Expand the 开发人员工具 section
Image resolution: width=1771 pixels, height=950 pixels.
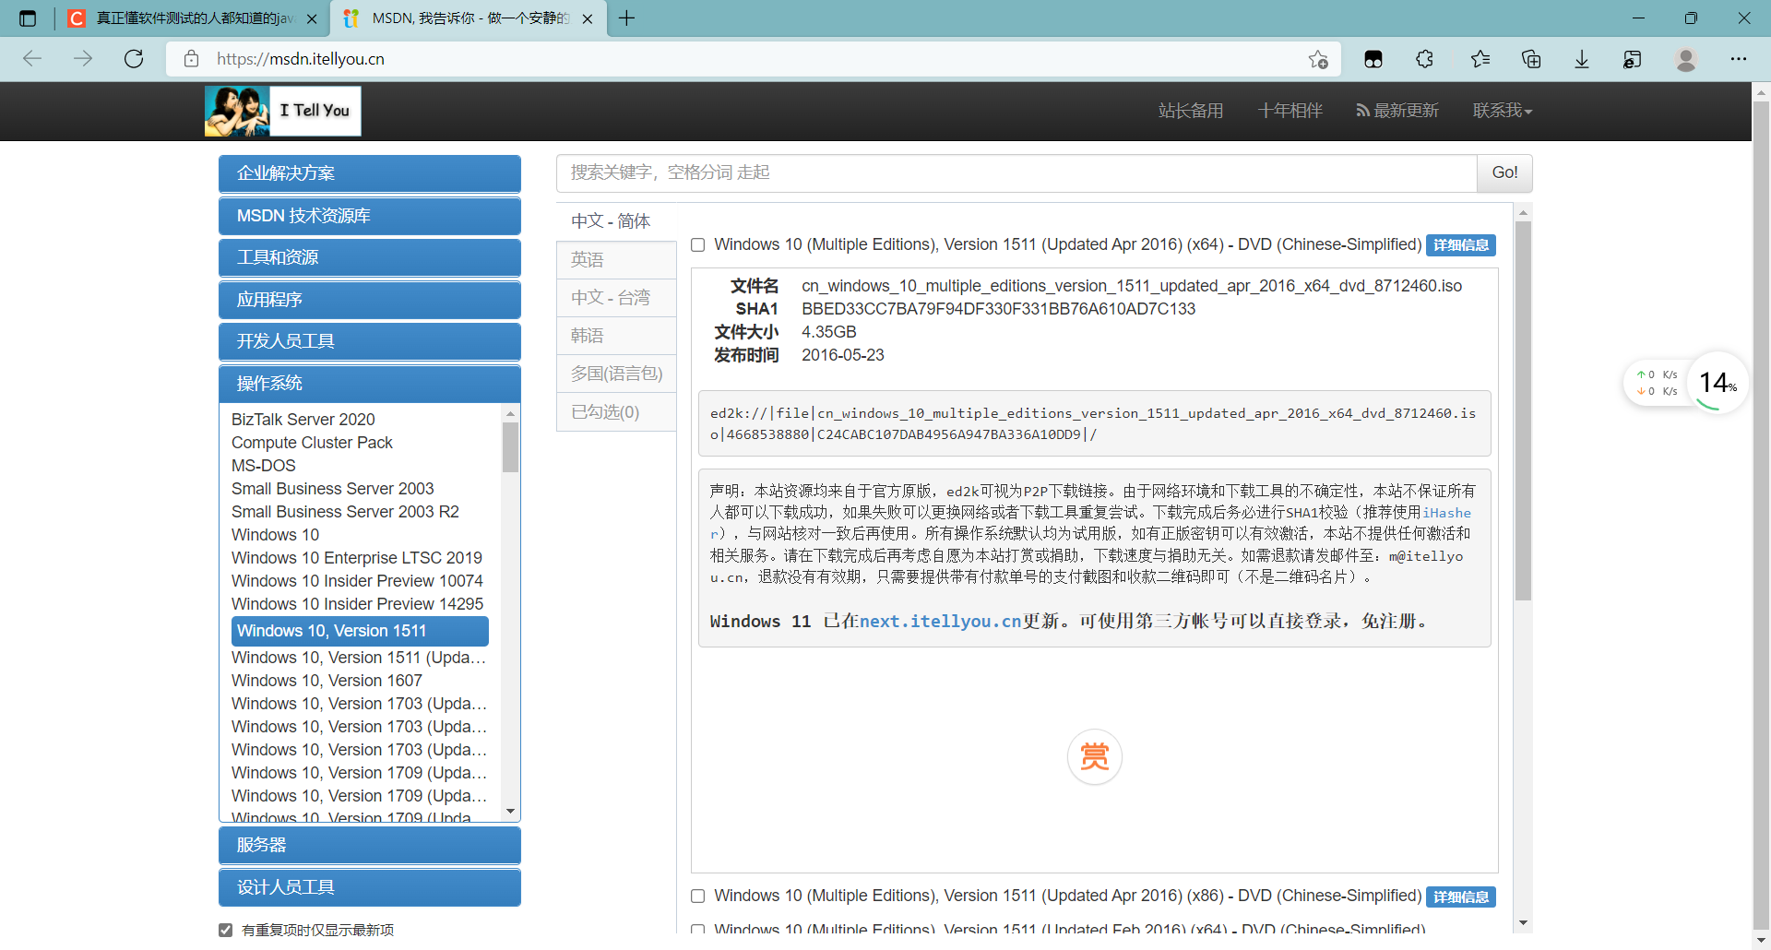click(370, 341)
